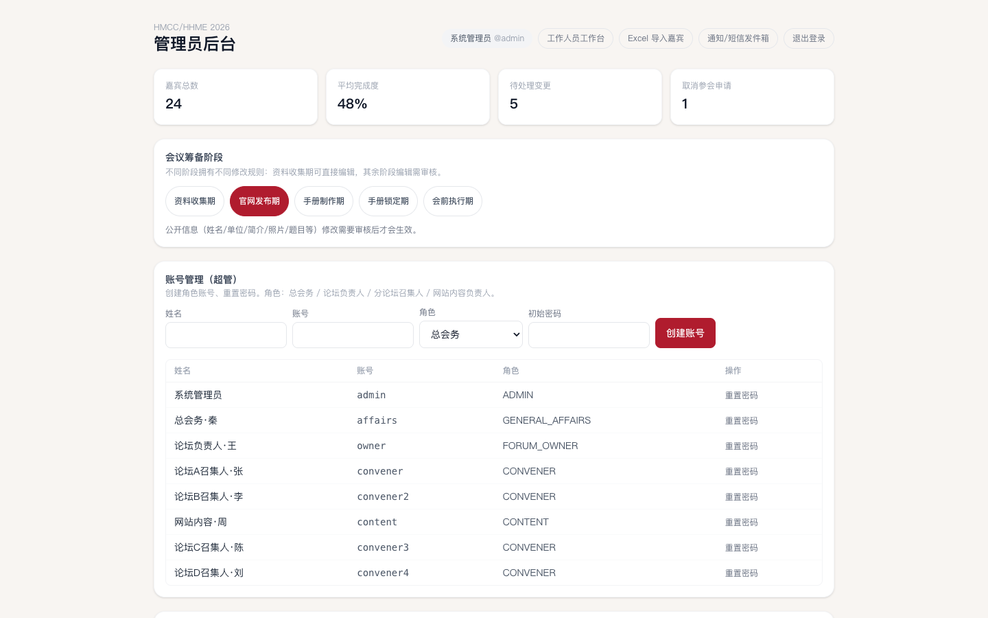
Task: Click the 退出登录 button
Action: tap(808, 38)
